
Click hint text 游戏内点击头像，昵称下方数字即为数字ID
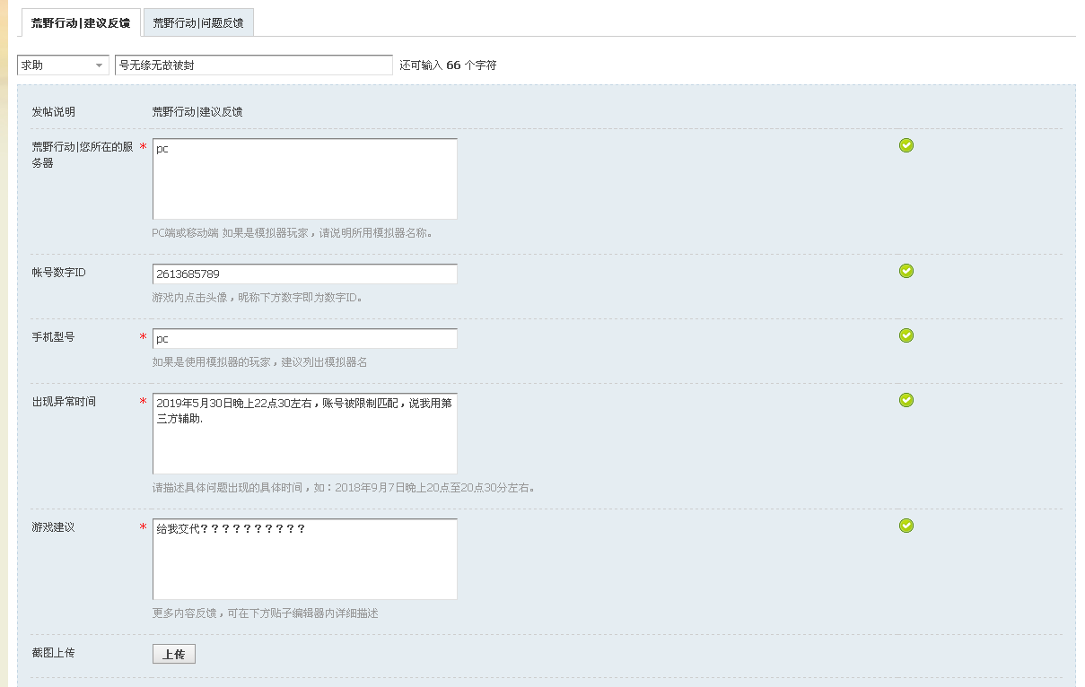(x=258, y=298)
